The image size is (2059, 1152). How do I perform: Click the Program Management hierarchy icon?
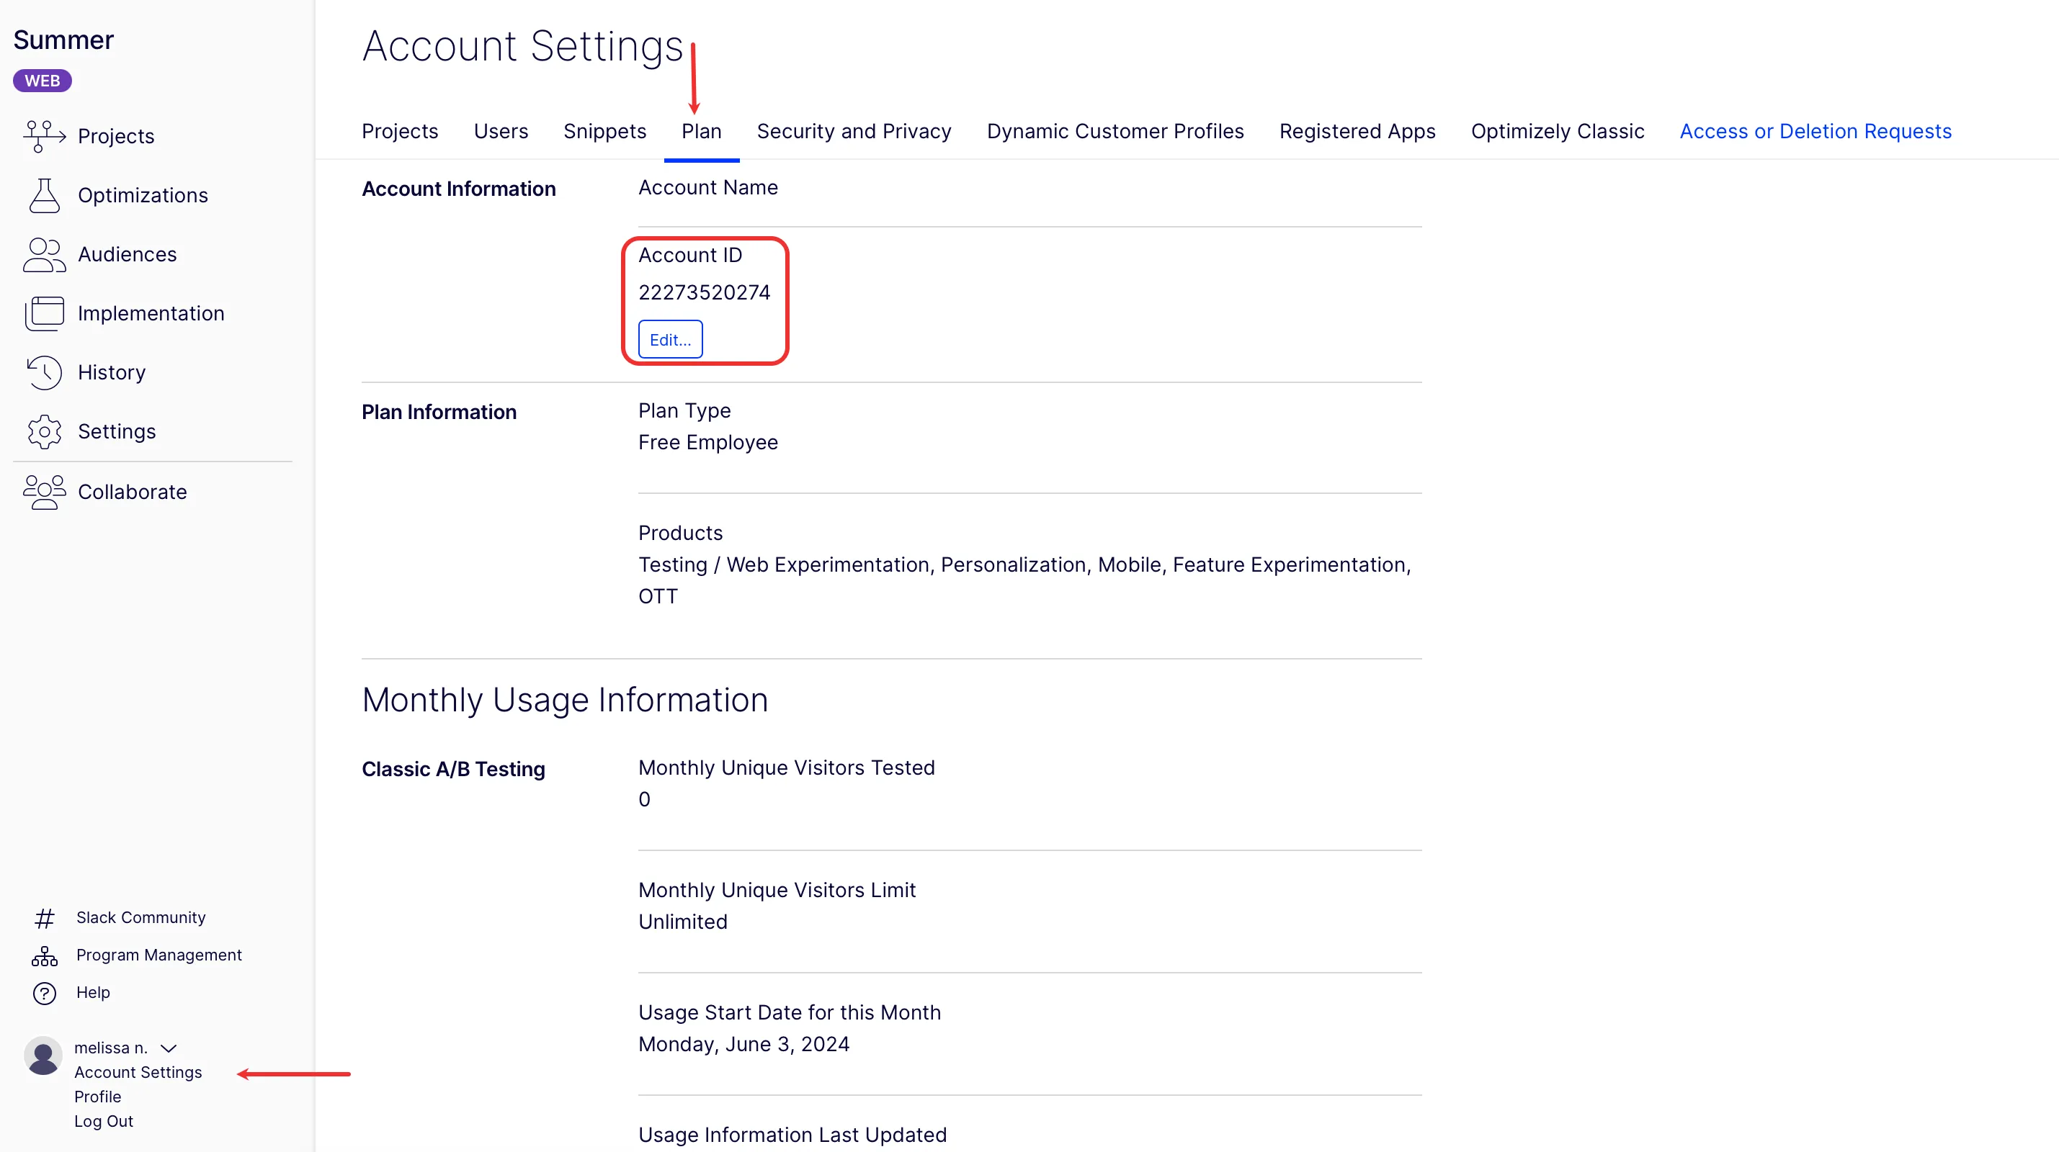point(45,955)
